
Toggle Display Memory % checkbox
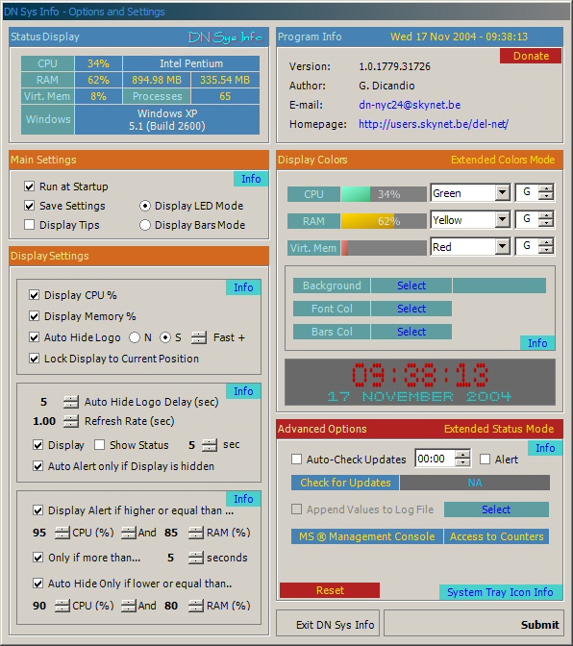[x=35, y=316]
